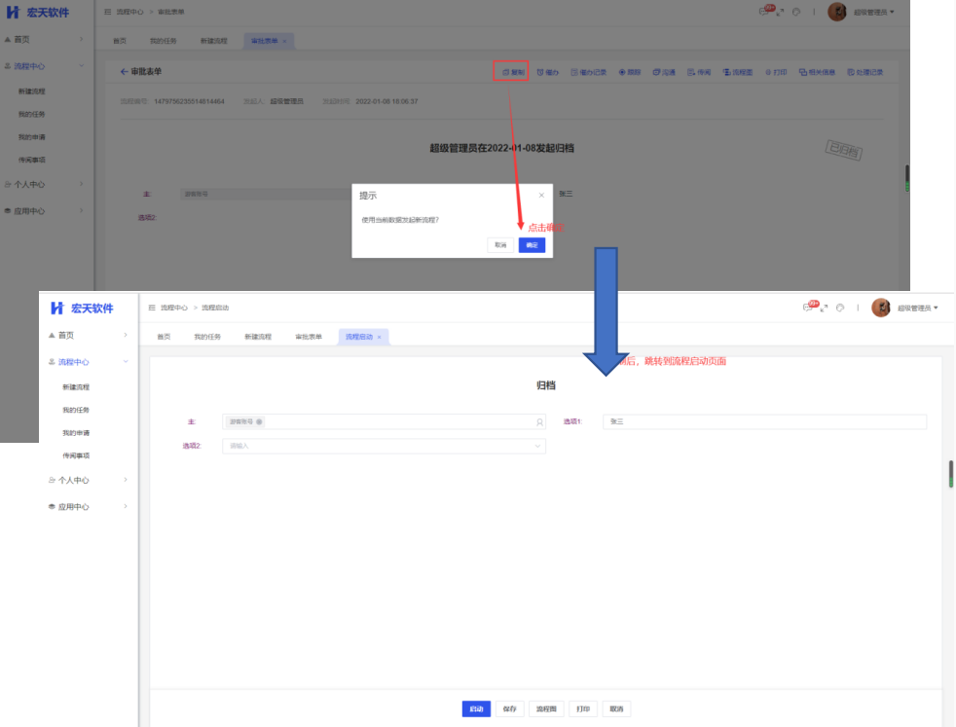Switch to the 新建流程 tab in the lower page
The width and height of the screenshot is (956, 727).
coord(258,337)
